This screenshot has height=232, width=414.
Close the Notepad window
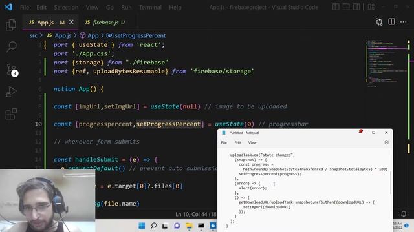click(386, 133)
